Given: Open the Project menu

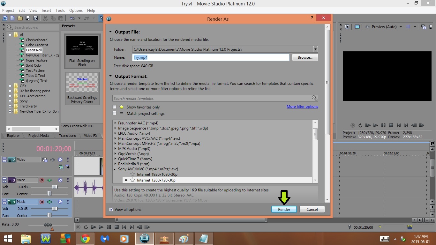Looking at the screenshot, I should point(8,11).
